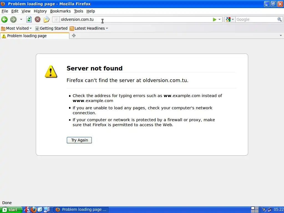Show desktop via computer quick launch icon
Screen dimensions: 284x213
point(47,210)
